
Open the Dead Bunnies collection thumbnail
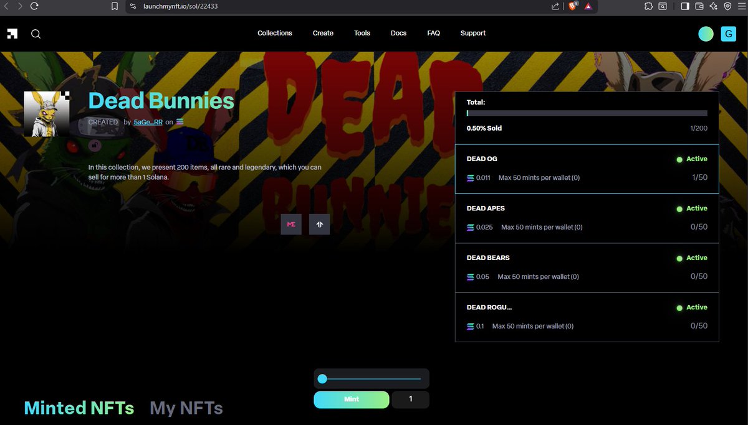[x=46, y=114]
